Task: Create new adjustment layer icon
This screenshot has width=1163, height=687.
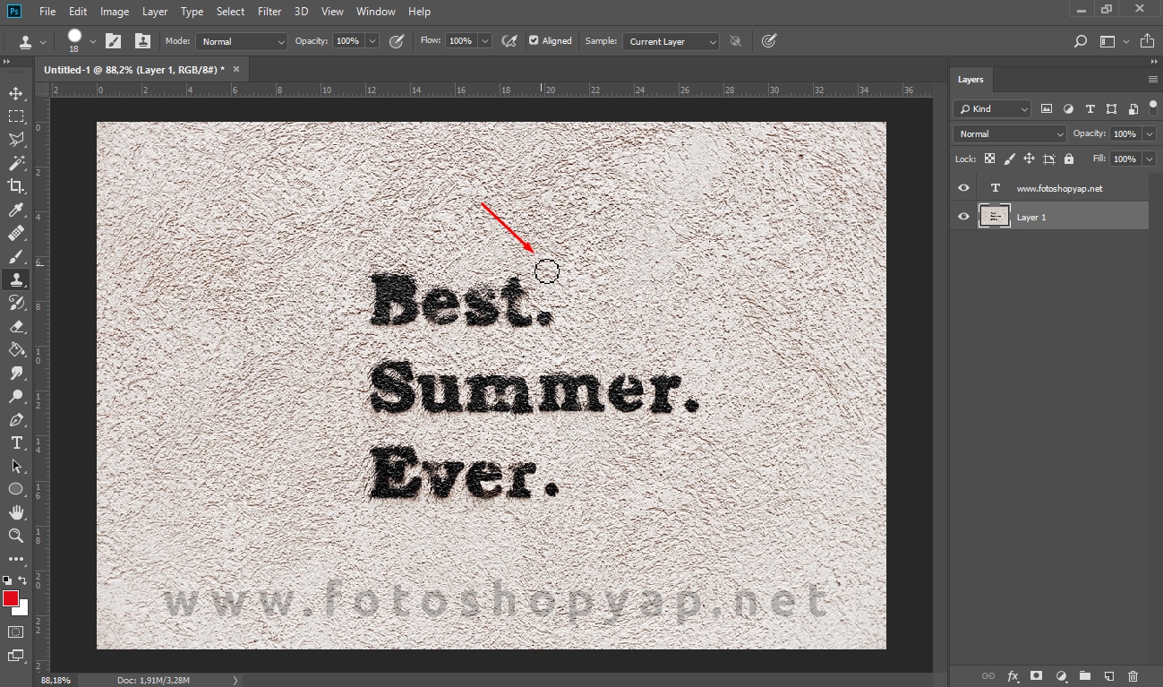Action: point(1061,676)
